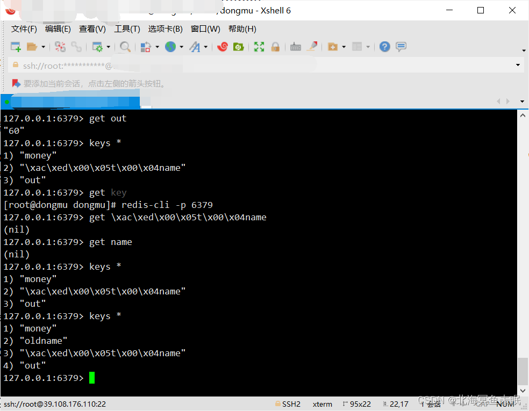The height and width of the screenshot is (411, 529).
Task: Click the New session icon in the toolbar
Action: pyautogui.click(x=16, y=47)
